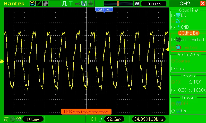Click the 20MHz BW section header
This screenshot has height=123, width=206.
(188, 33)
